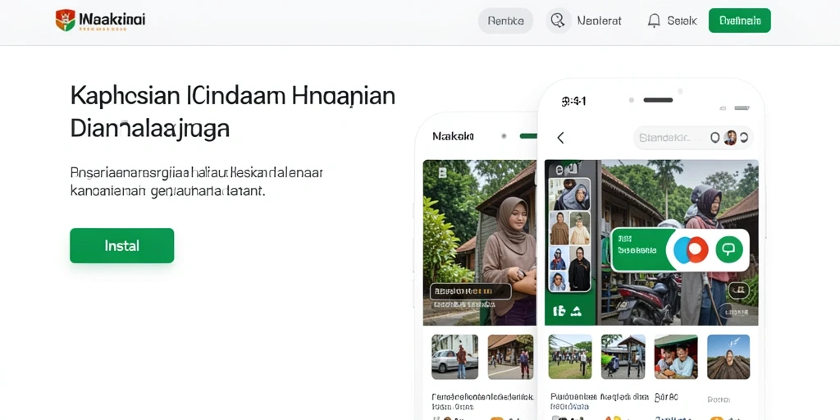This screenshot has height=420, width=840.
Task: Open the Naoierat header item
Action: pyautogui.click(x=600, y=21)
